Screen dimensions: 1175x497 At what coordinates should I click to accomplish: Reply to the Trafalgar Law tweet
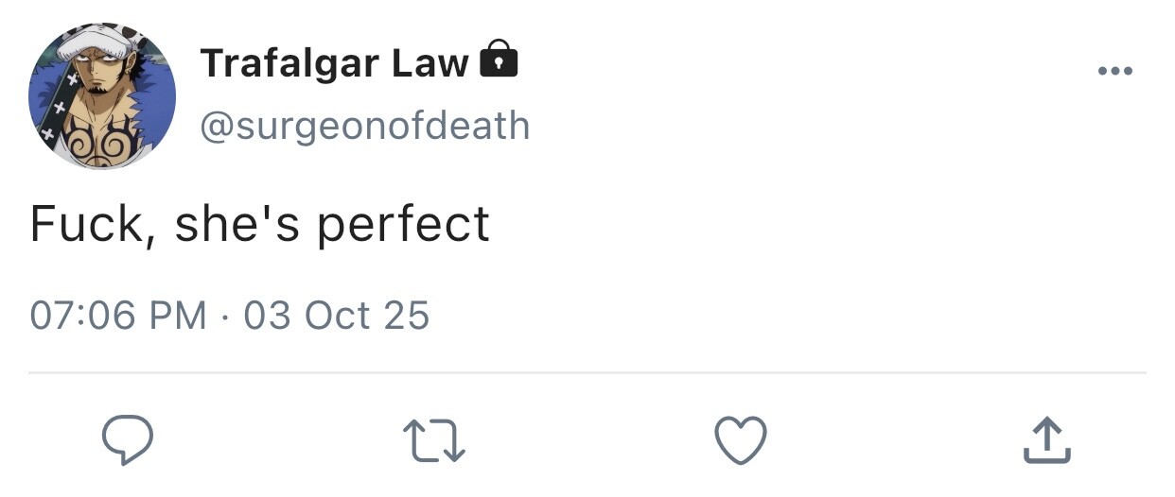click(128, 440)
